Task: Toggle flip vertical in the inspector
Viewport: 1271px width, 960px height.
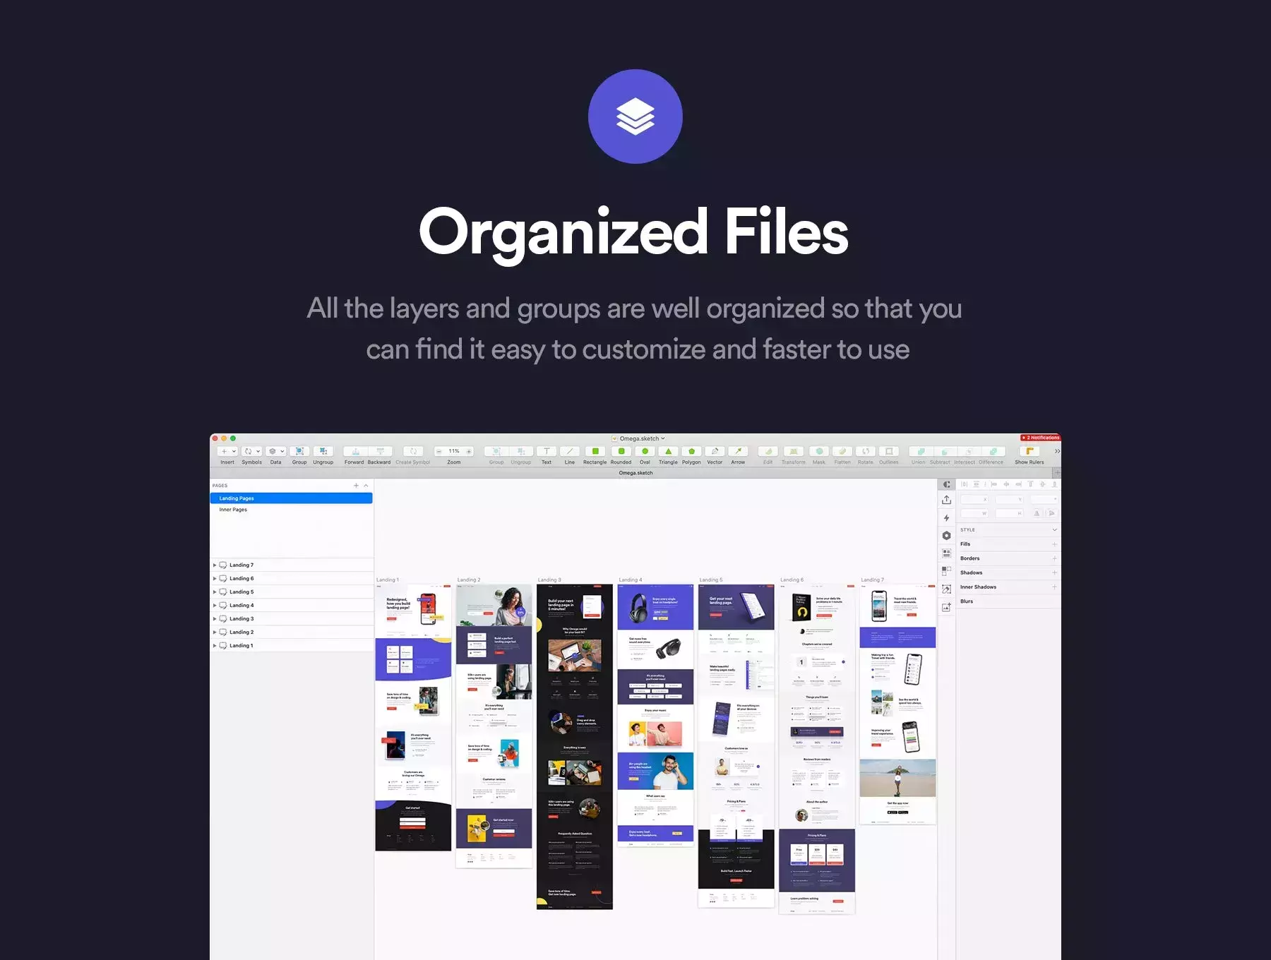Action: pos(1051,513)
